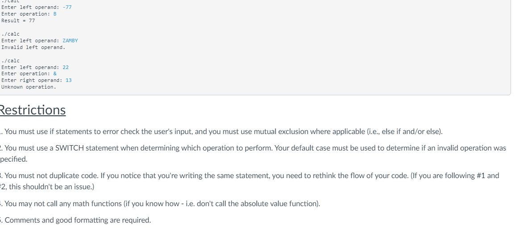Click the 'Unknown operation.' output line
This screenshot has height=232, width=519.
(x=29, y=87)
